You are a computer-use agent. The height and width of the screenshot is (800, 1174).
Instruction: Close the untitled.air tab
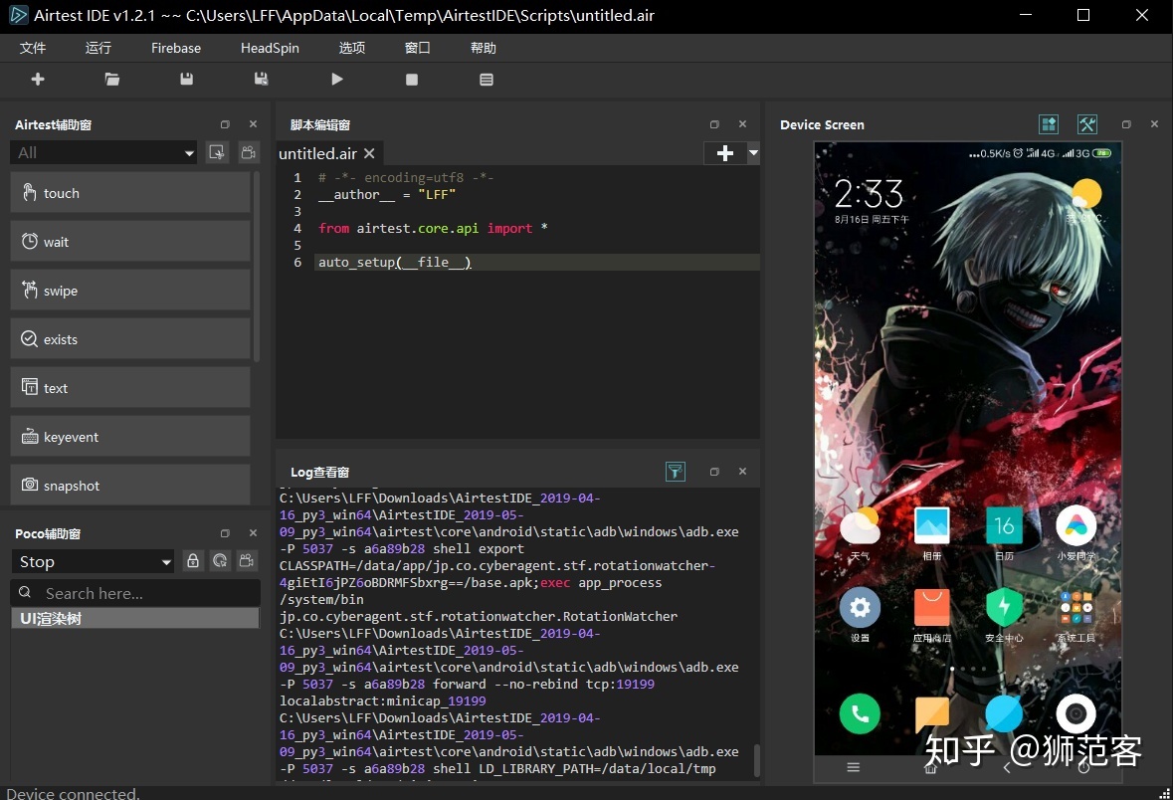point(369,153)
